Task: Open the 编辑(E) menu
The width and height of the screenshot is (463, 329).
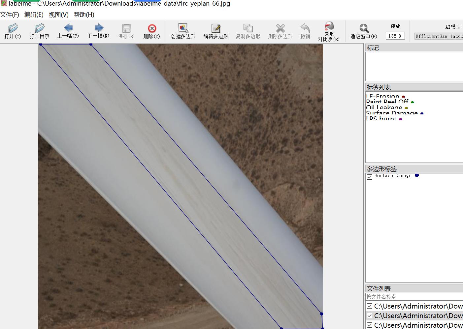Action: [x=34, y=15]
